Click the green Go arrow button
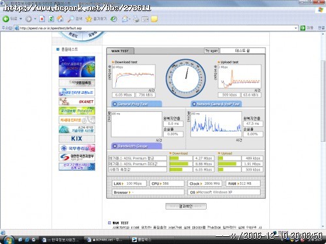 (x=303, y=28)
